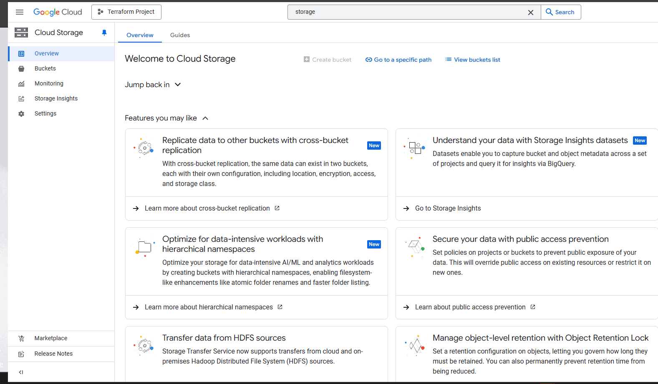The height and width of the screenshot is (384, 658).
Task: Click the Object Retention Lock card illustration
Action: tap(415, 345)
